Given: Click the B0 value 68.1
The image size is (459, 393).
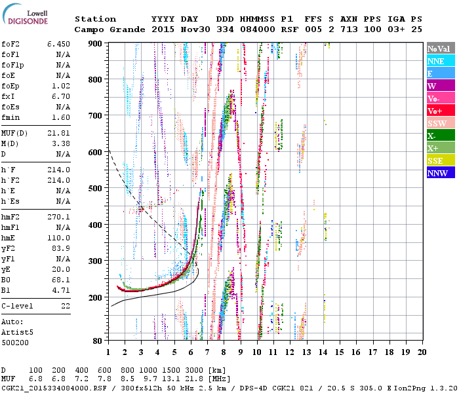Looking at the screenshot, I should click(x=61, y=280).
